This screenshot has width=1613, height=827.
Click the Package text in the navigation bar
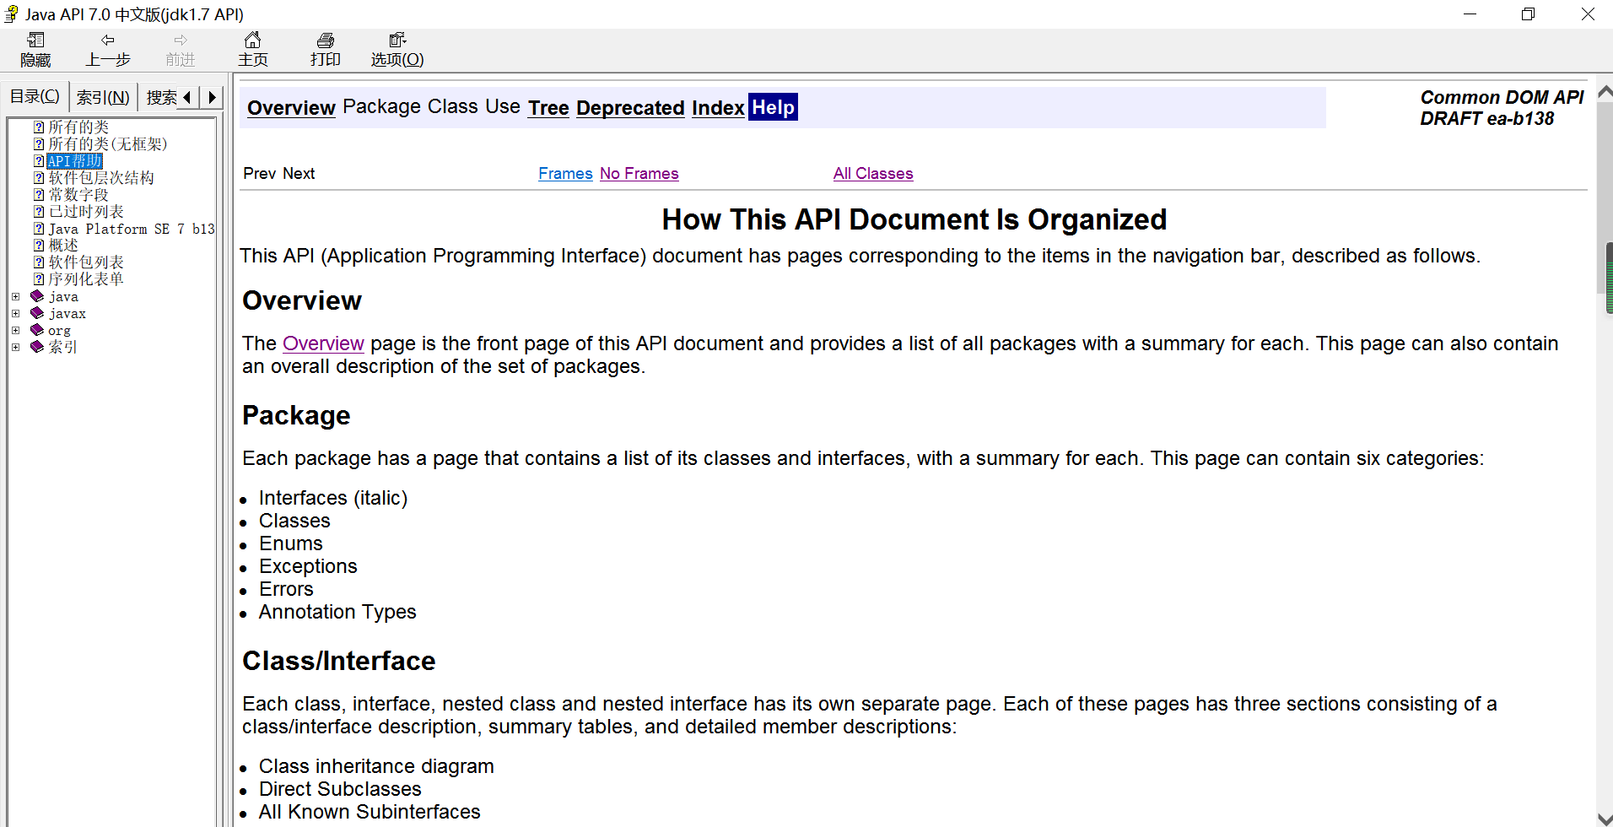(381, 106)
